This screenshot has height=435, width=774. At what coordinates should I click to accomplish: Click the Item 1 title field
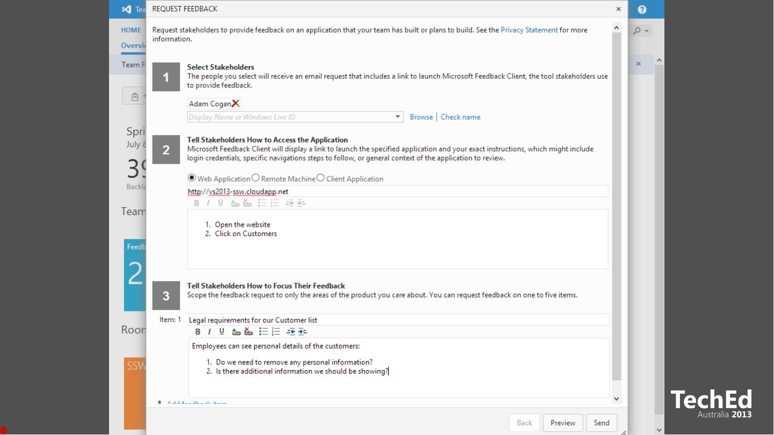399,320
